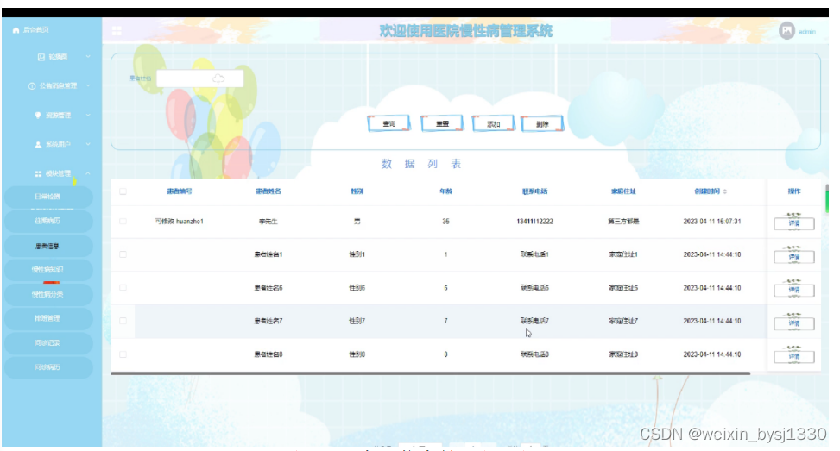Viewport: 840px width, 451px height.
Task: Click the phone cell 13411112222
Action: tap(534, 222)
